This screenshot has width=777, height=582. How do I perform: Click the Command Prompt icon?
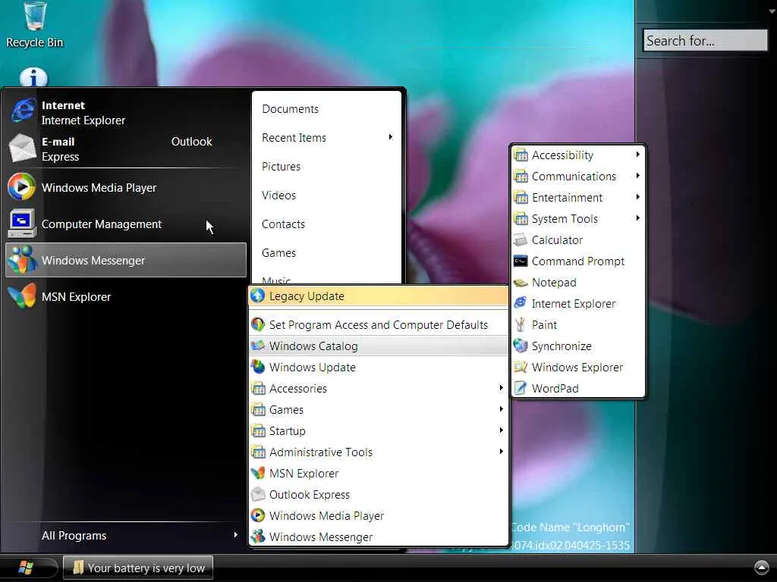[521, 261]
